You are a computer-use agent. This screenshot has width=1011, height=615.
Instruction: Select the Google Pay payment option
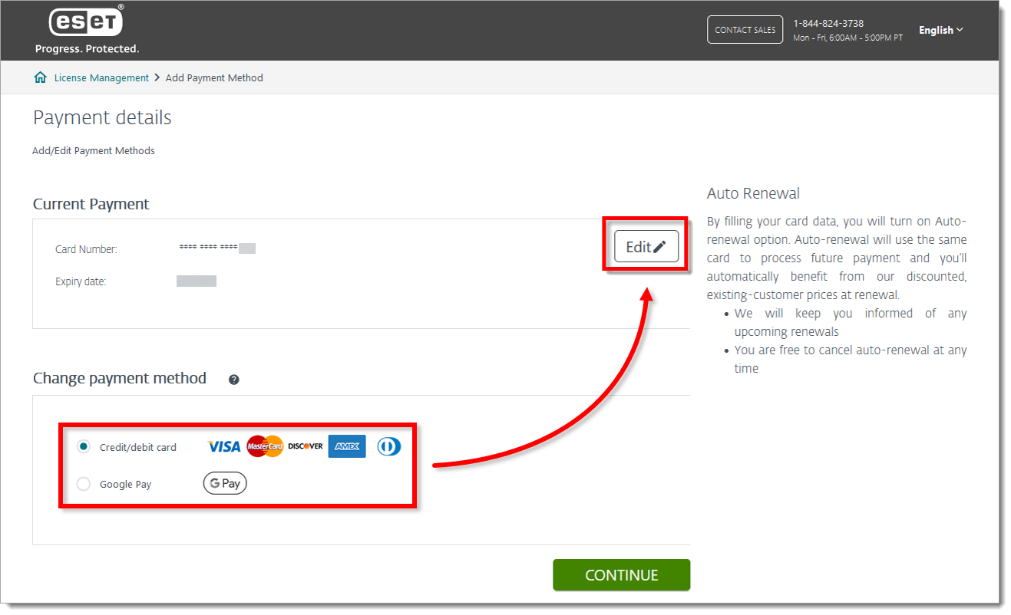point(83,483)
